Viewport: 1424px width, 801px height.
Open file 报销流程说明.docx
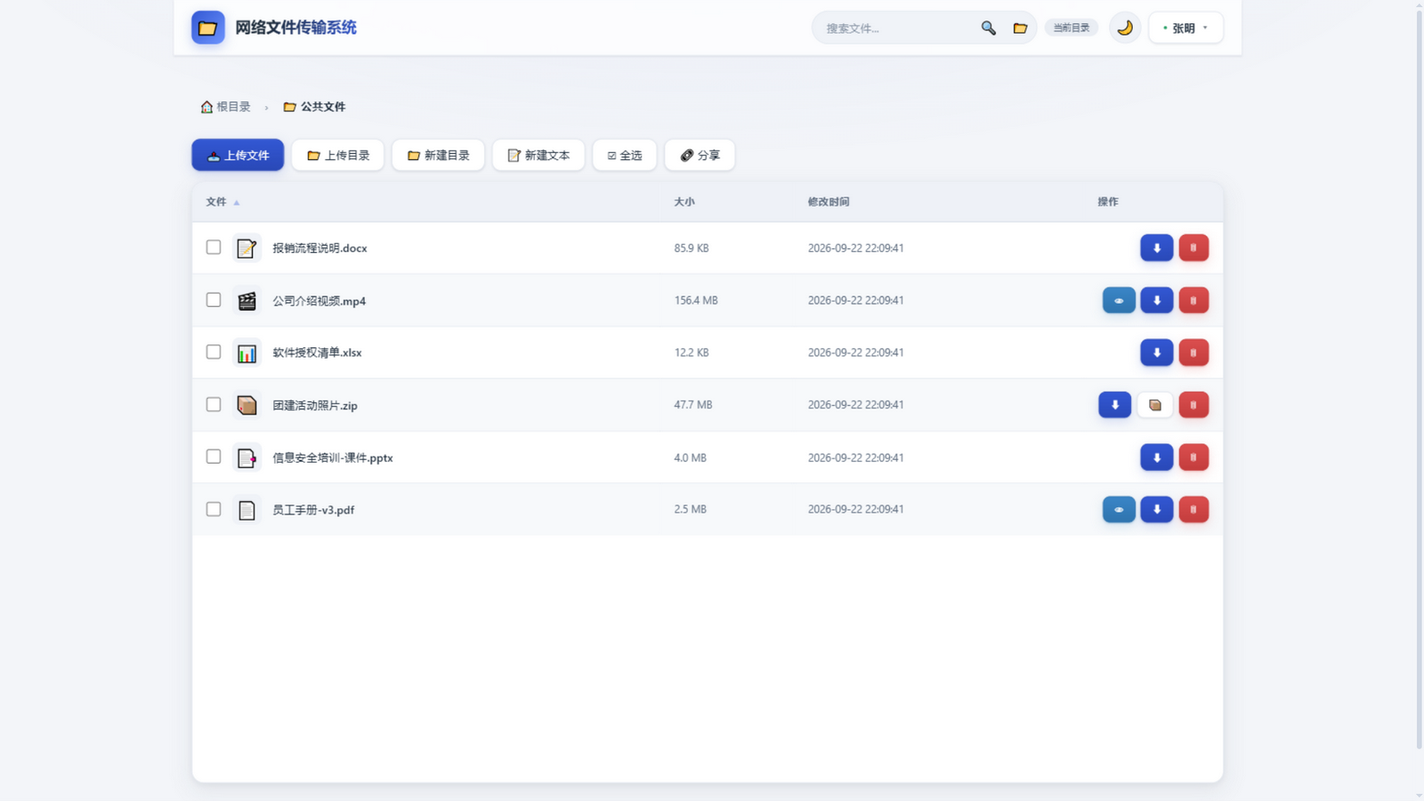(x=320, y=248)
